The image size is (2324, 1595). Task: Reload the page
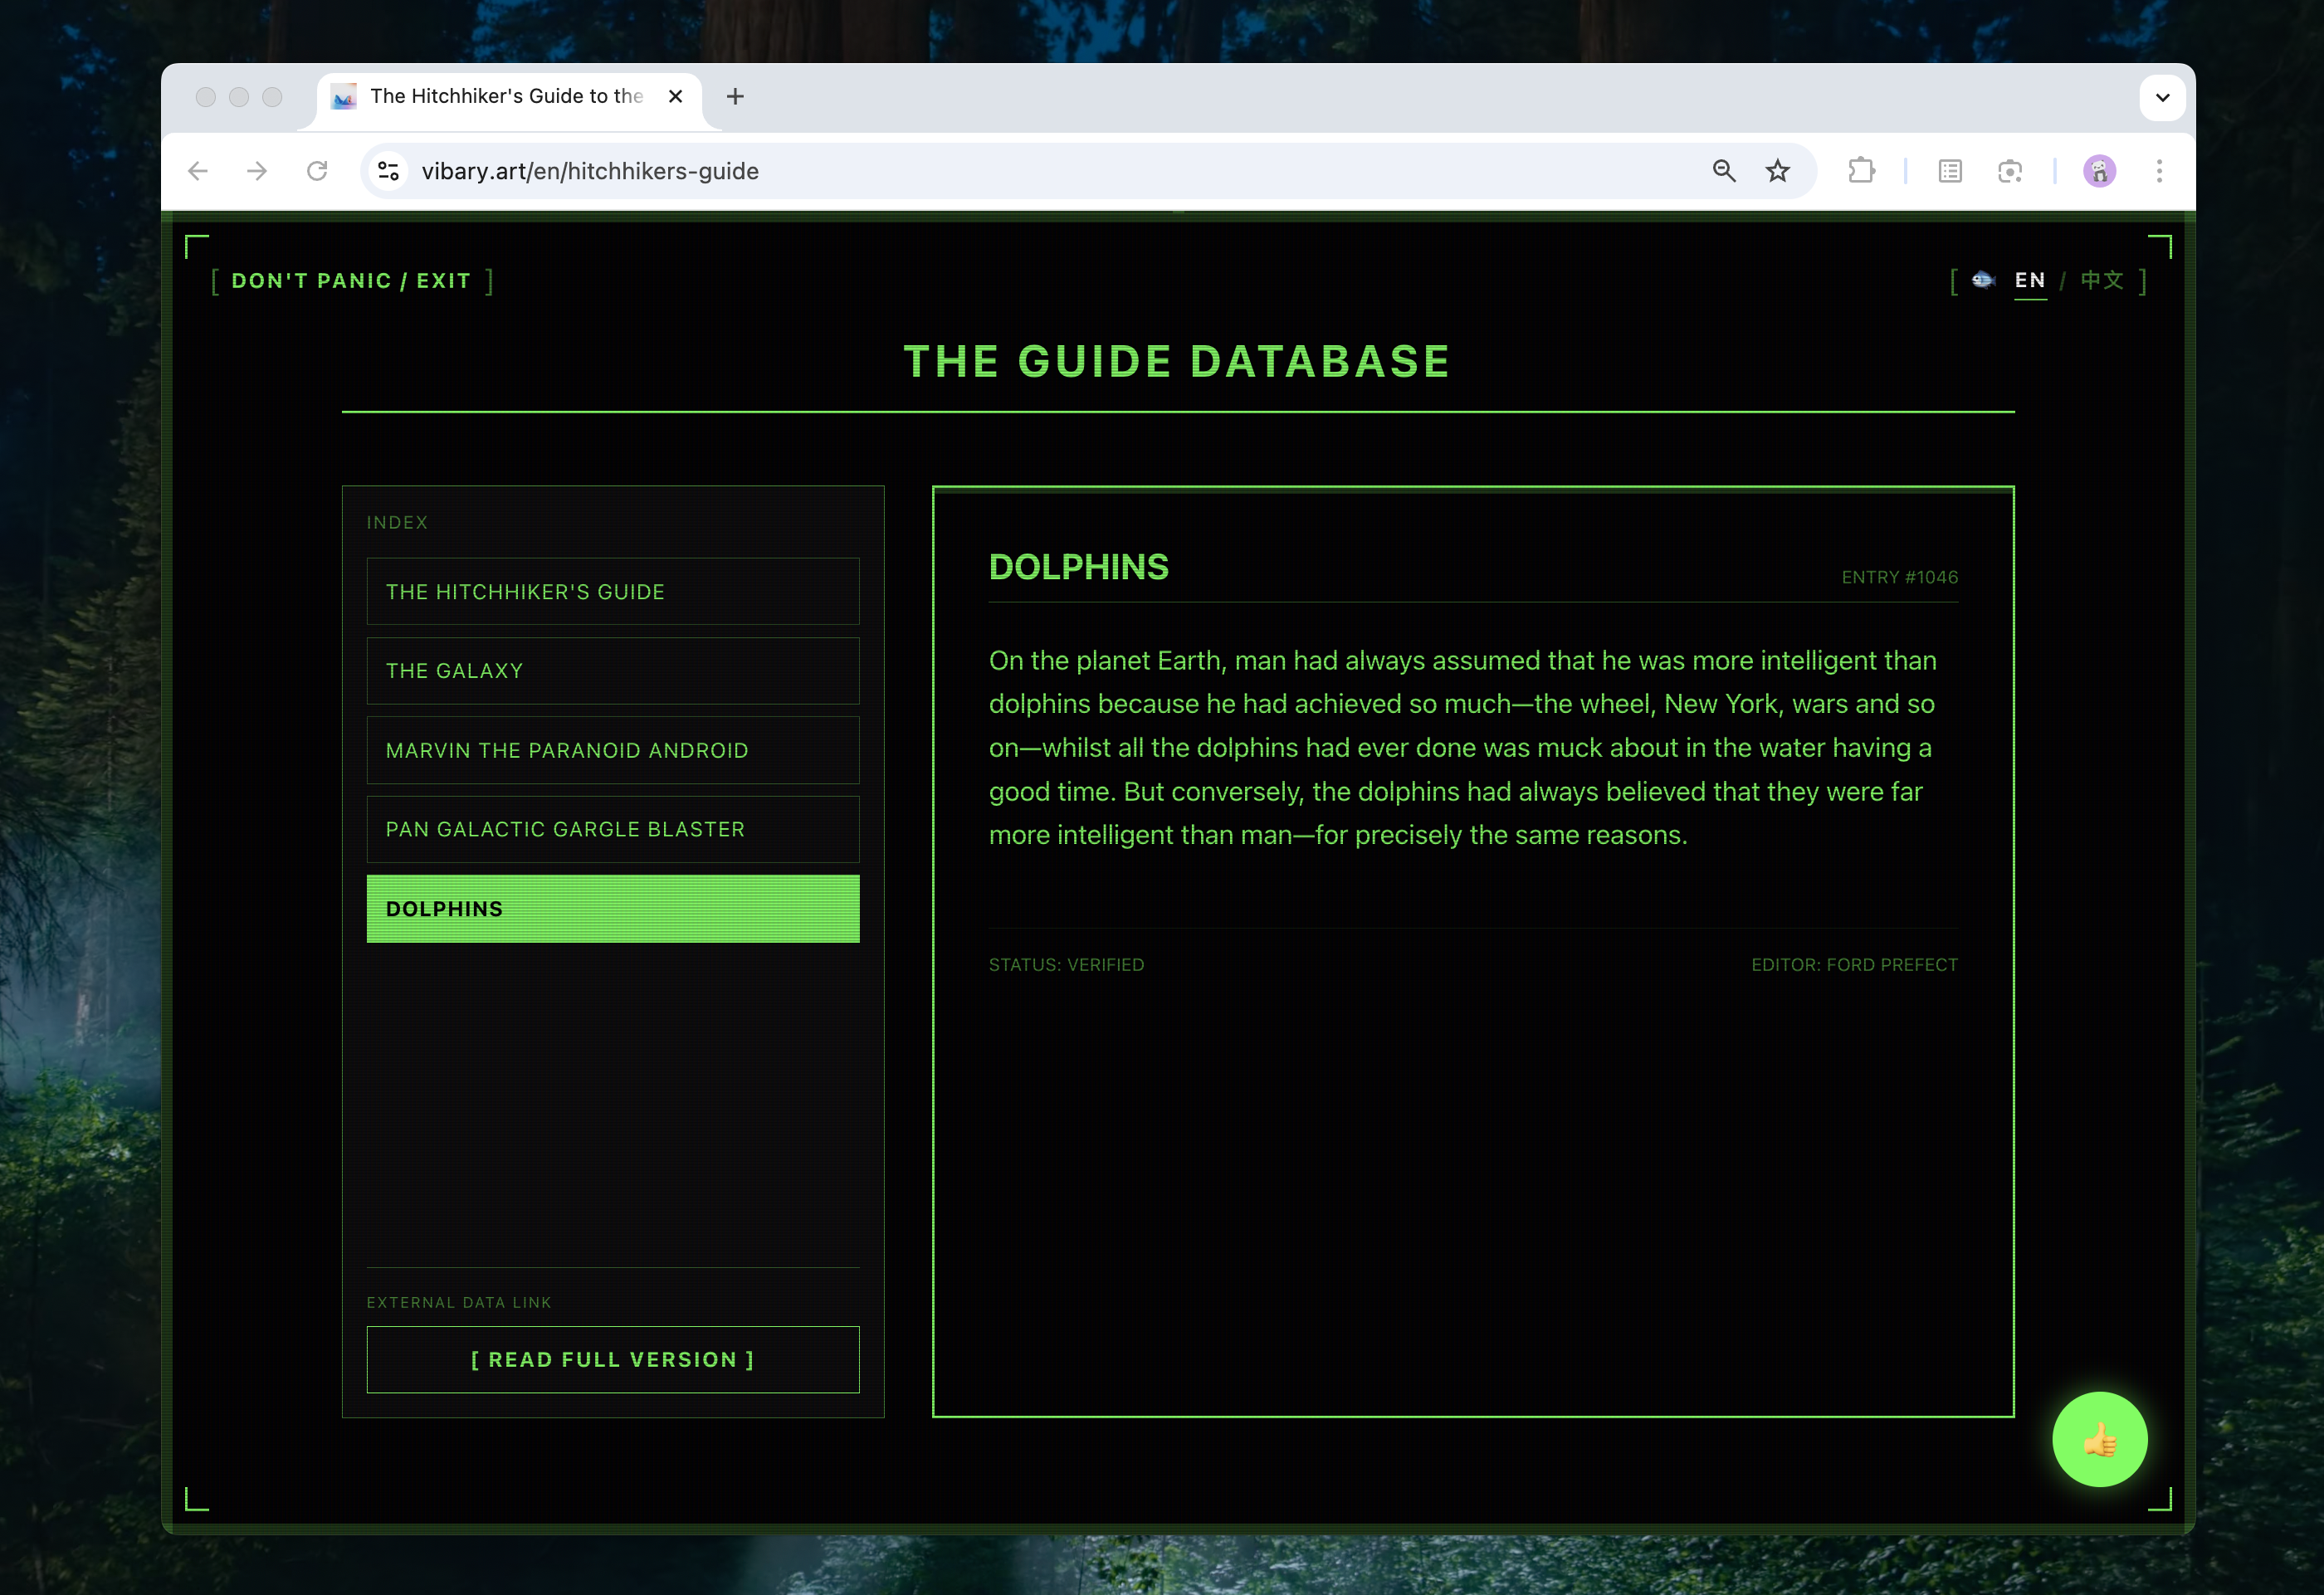pos(317,171)
